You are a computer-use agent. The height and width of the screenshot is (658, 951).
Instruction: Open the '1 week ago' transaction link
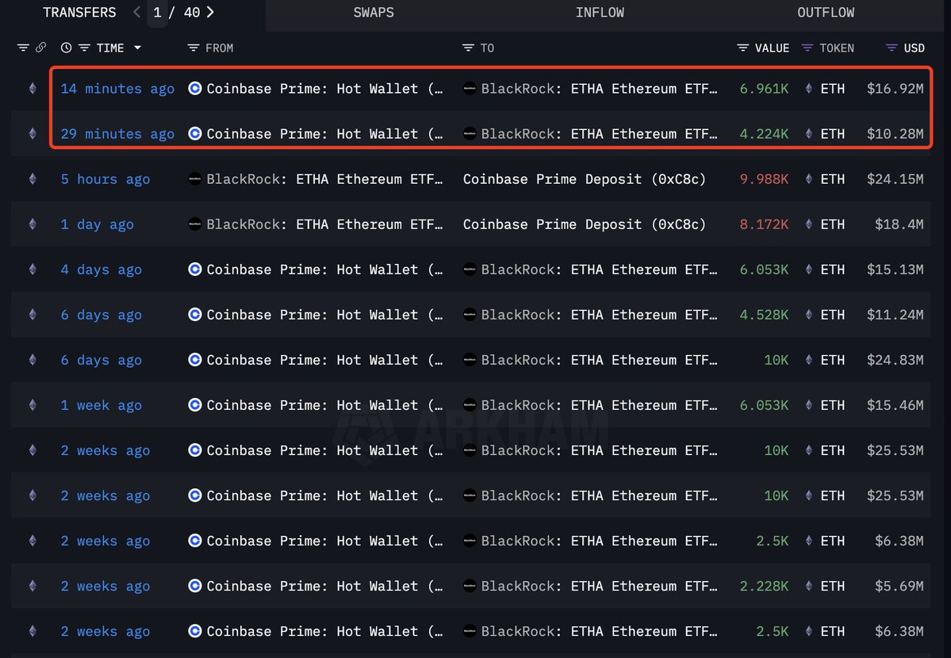tap(101, 405)
